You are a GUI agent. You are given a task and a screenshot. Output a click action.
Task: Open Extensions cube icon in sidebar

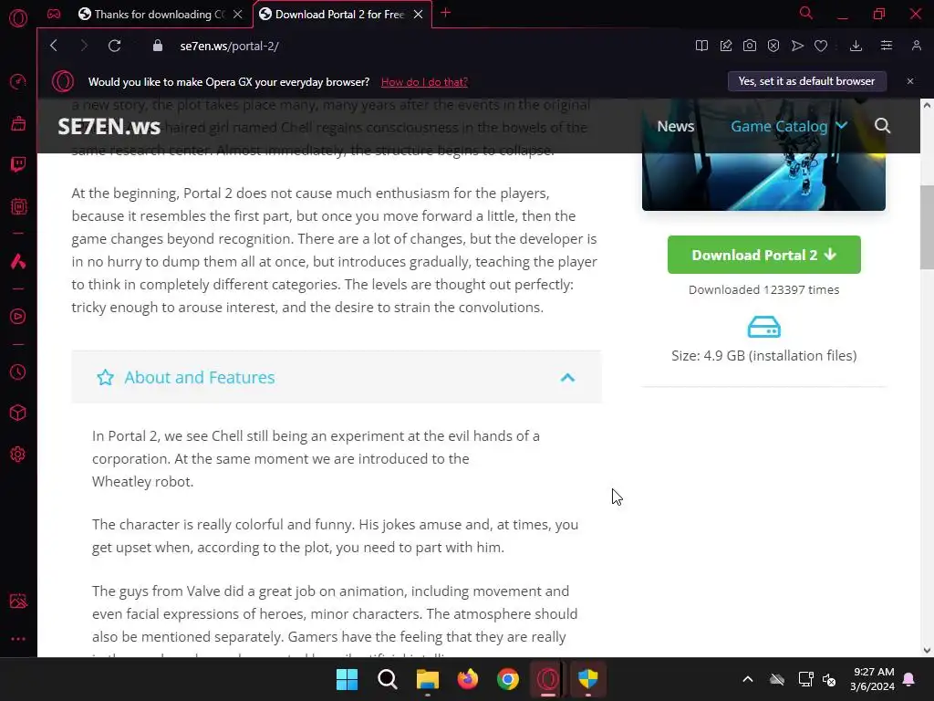(18, 413)
